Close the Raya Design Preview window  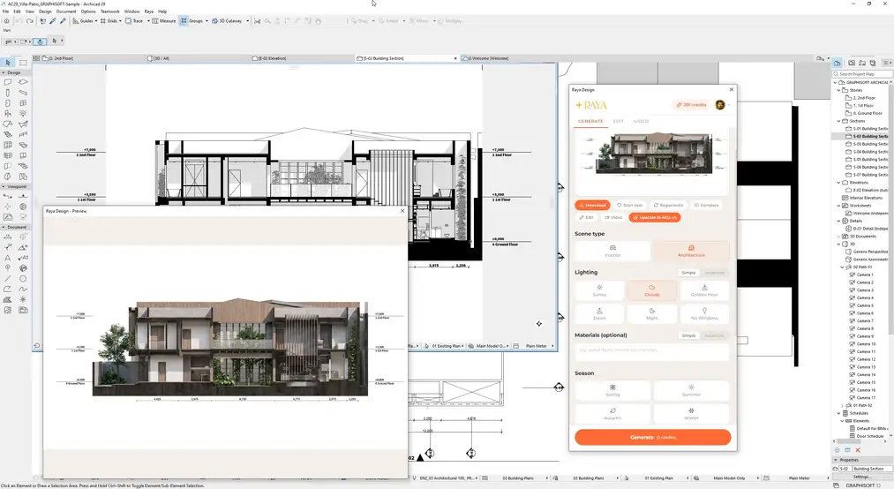click(402, 211)
